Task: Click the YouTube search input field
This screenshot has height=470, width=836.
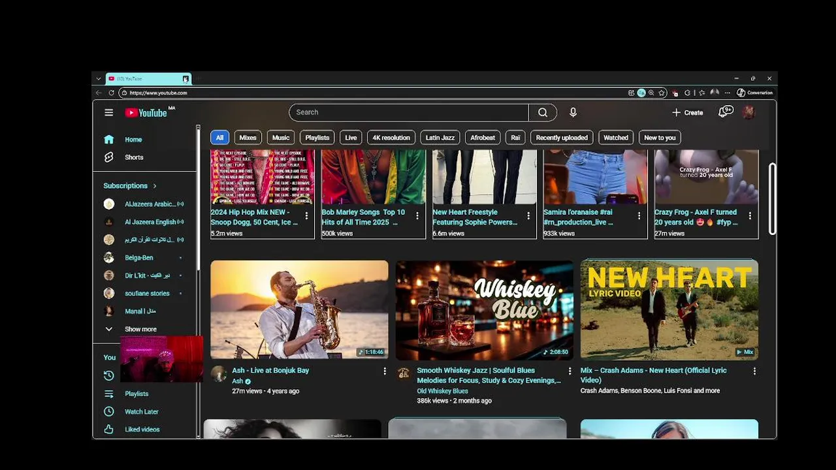Action: pyautogui.click(x=409, y=112)
